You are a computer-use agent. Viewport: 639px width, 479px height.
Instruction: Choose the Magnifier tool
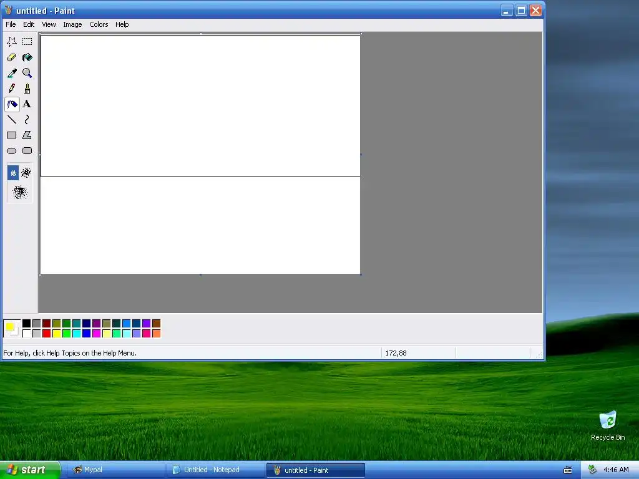click(27, 73)
